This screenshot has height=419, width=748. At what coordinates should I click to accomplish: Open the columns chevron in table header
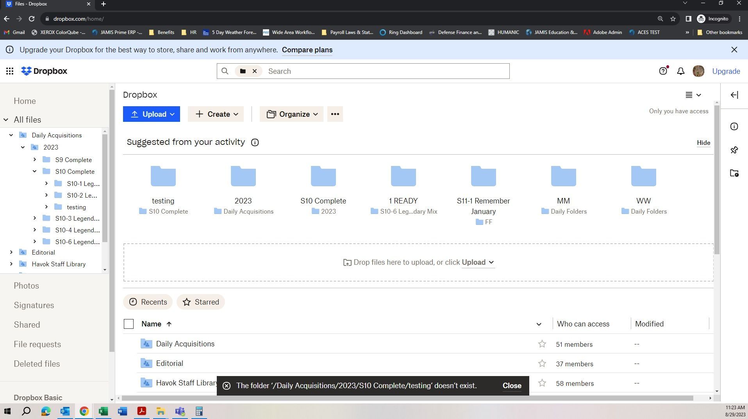[539, 324]
